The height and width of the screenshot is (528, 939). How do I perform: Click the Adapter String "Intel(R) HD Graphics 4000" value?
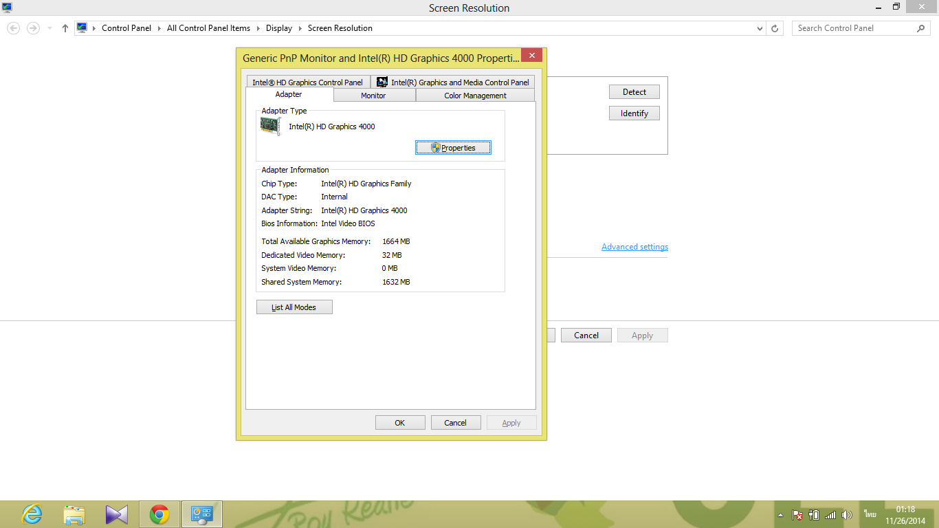(364, 210)
